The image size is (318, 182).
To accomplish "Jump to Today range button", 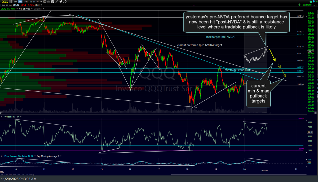I will [32, 174].
